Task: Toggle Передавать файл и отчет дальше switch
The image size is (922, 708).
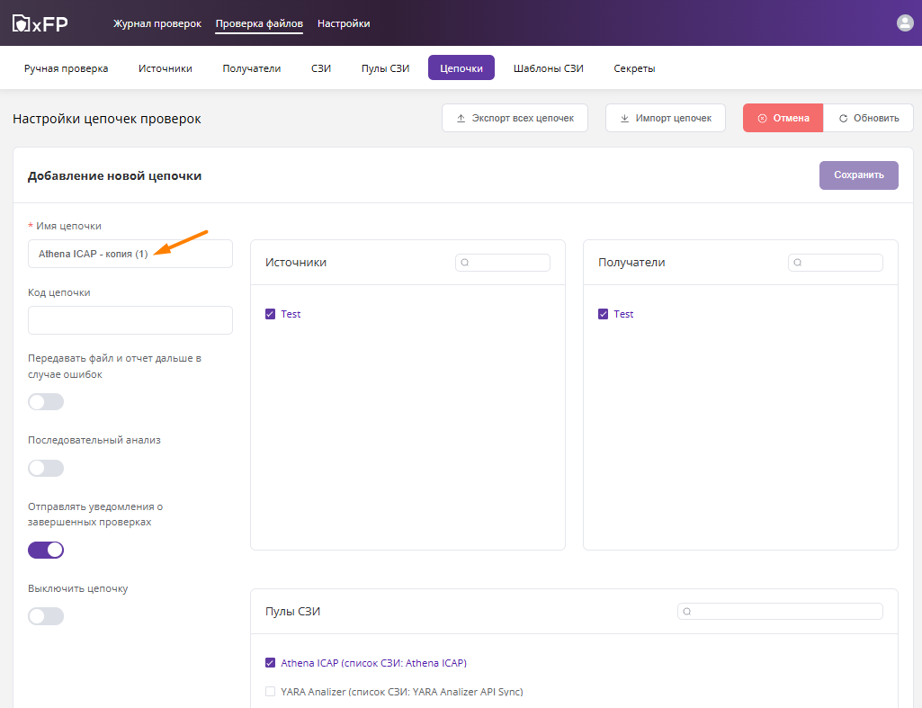Action: [46, 402]
